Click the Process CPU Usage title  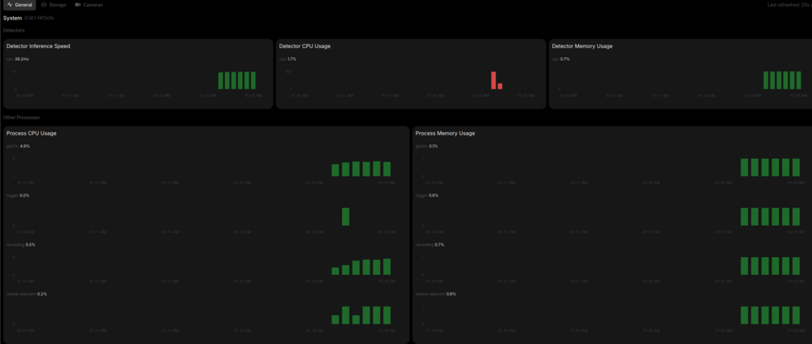click(32, 133)
